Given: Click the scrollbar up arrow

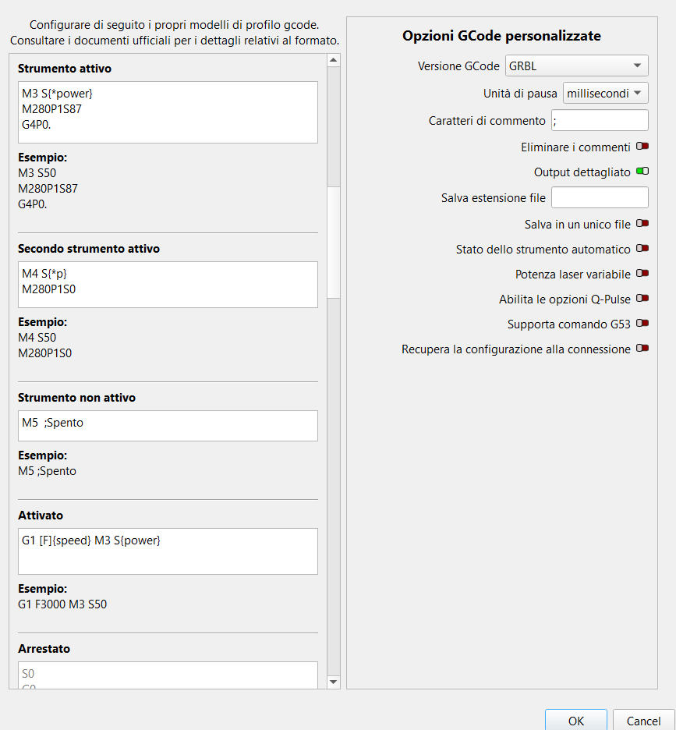Looking at the screenshot, I should (x=334, y=60).
